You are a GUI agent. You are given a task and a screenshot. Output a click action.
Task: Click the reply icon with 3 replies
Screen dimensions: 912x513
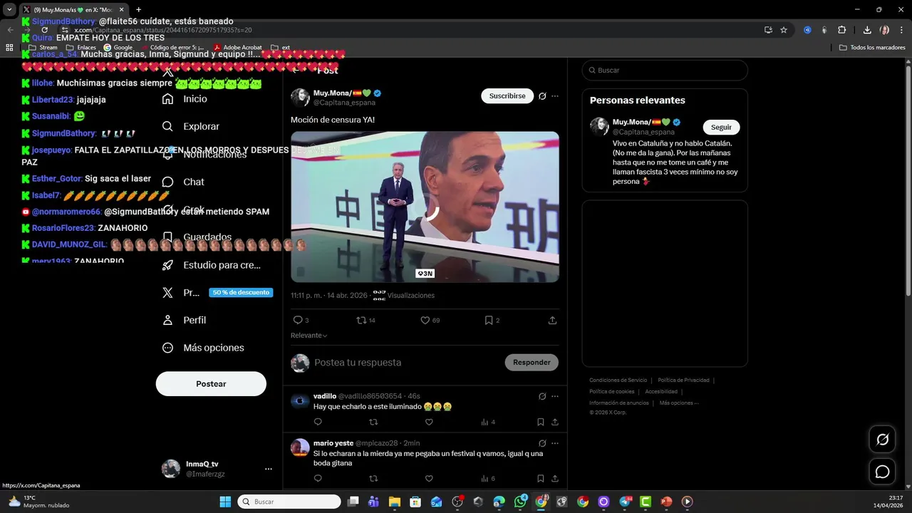298,321
